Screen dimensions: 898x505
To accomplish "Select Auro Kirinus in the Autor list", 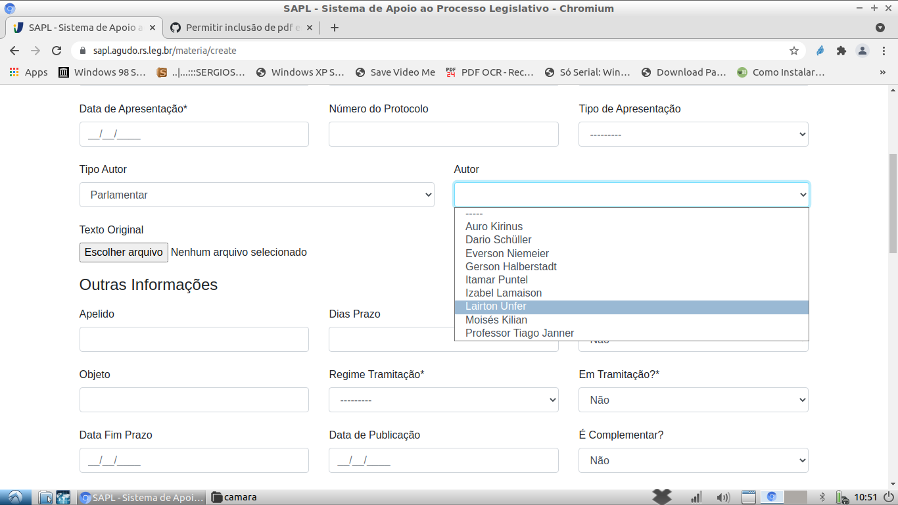I will (x=632, y=226).
